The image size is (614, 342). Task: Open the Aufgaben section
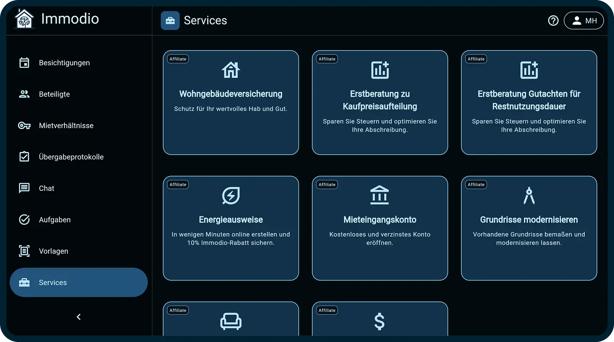[79, 220]
